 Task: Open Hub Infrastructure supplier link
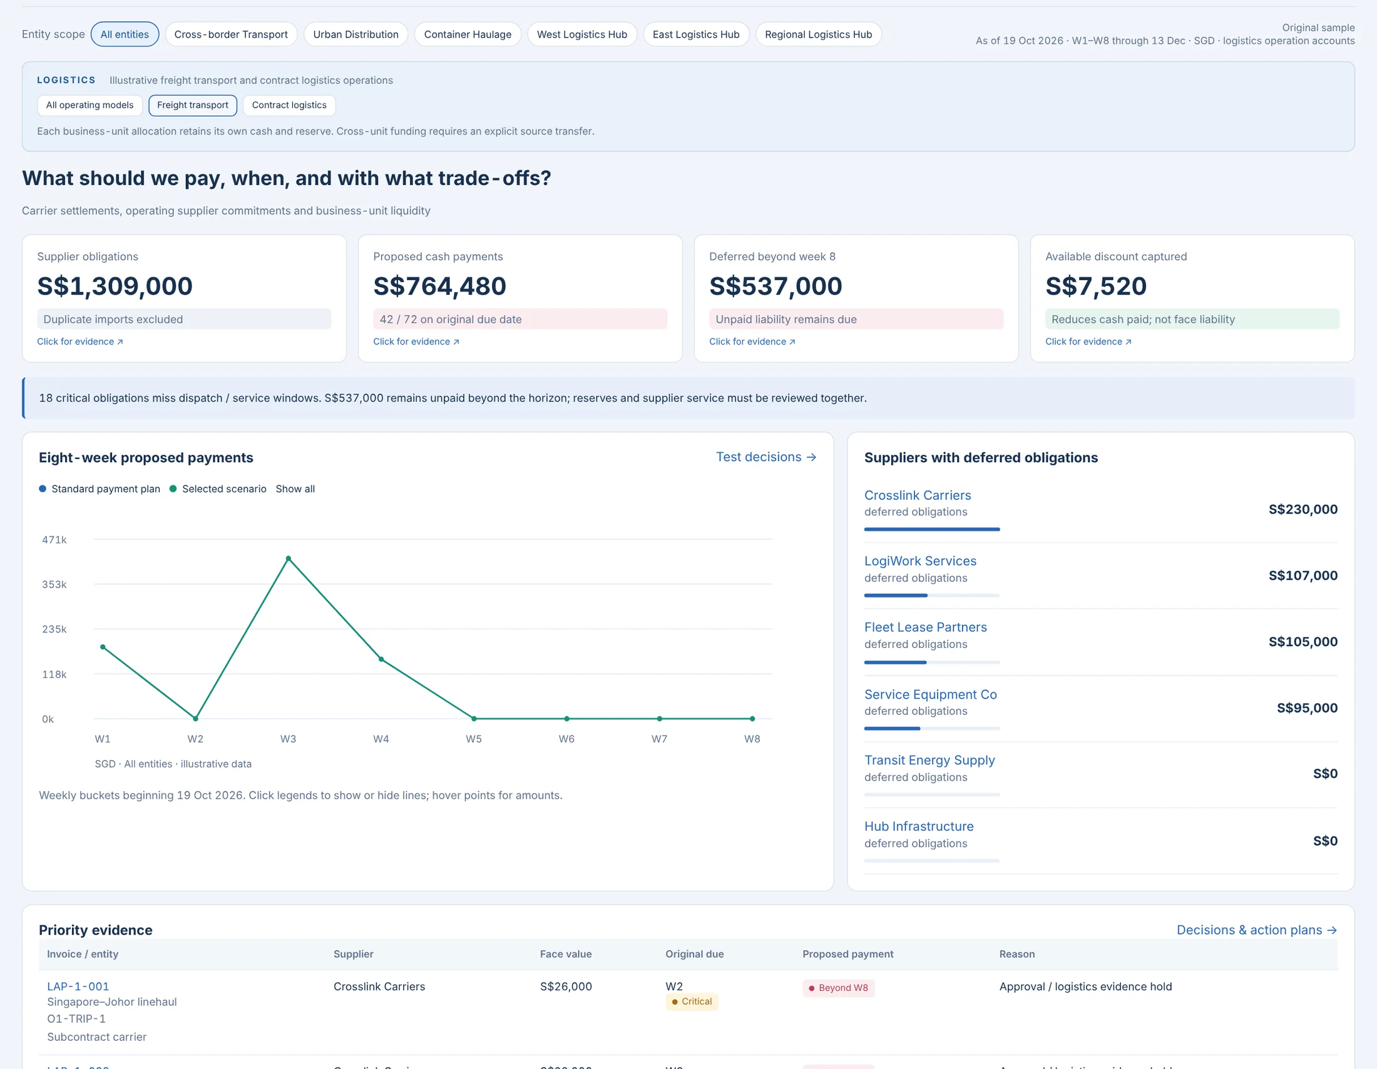tap(919, 826)
